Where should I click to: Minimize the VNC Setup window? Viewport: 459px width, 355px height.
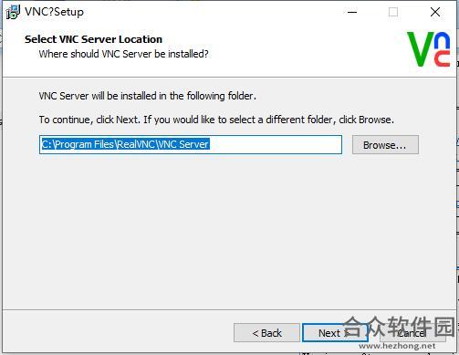352,12
